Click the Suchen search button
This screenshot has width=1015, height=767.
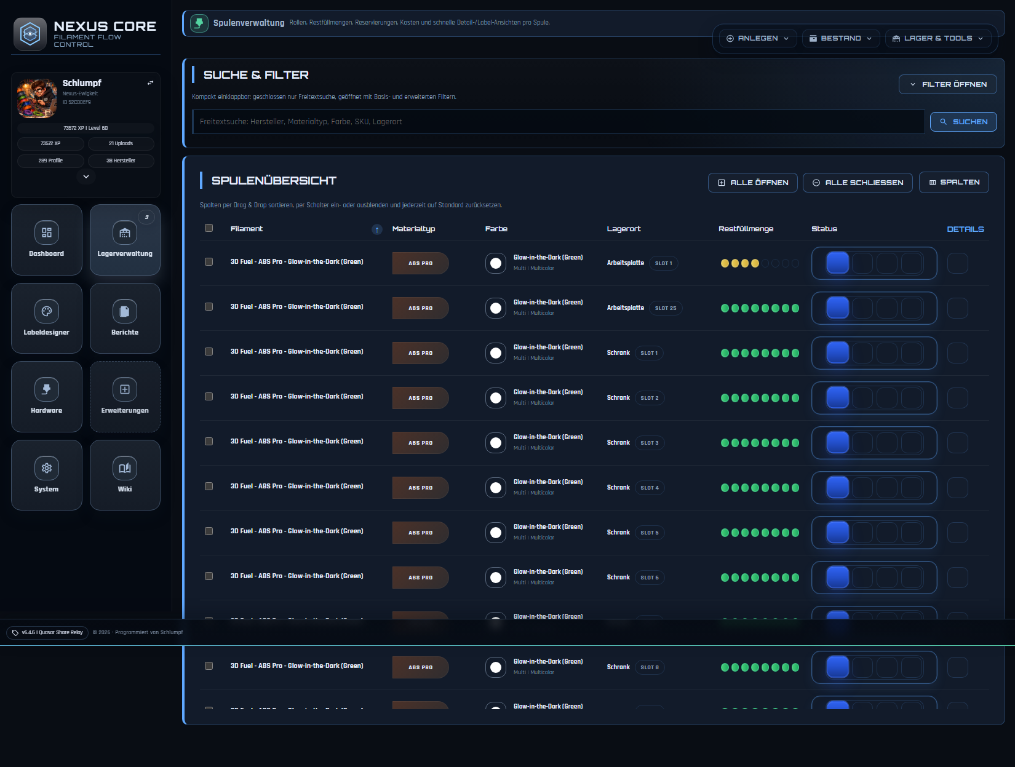(963, 122)
